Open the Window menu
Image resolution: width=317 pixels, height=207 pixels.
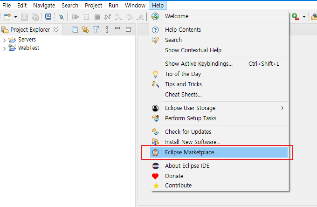coord(135,6)
